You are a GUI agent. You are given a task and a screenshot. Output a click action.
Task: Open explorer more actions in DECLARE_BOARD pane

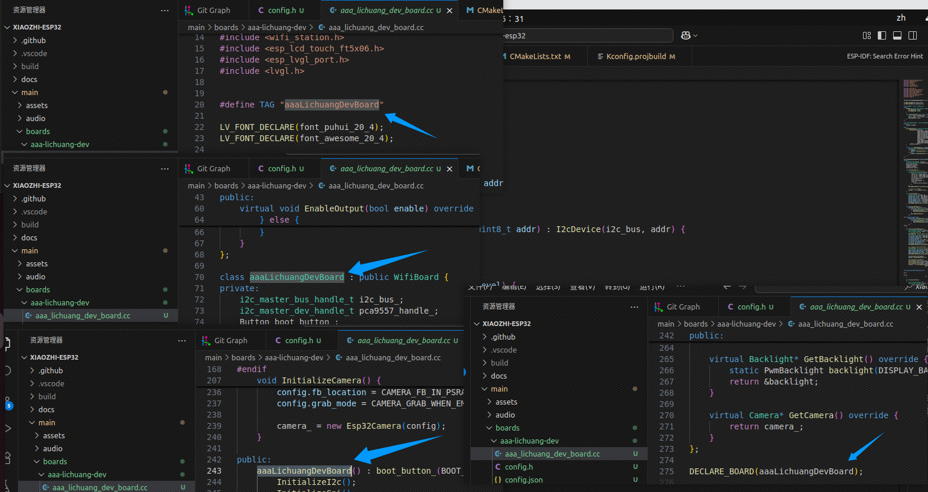click(x=634, y=307)
